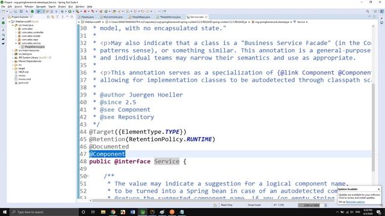Open the Help menu
The height and width of the screenshot is (216, 385).
tap(90, 7)
